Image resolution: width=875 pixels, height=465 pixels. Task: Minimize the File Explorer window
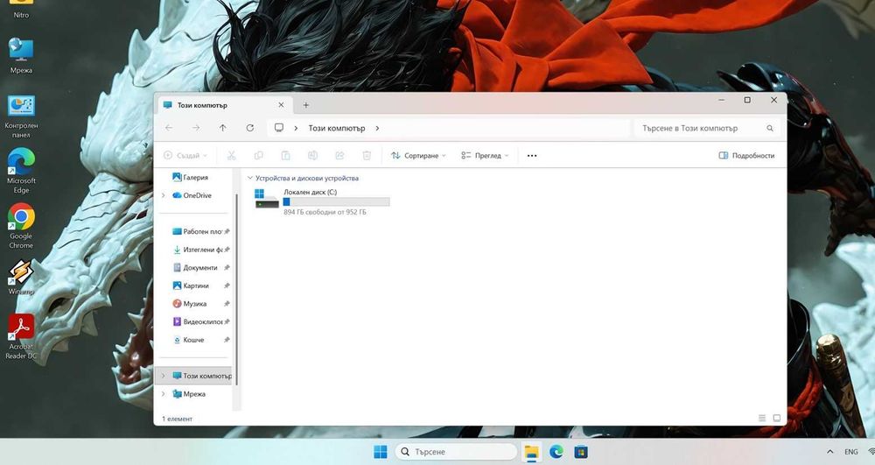[x=721, y=100]
